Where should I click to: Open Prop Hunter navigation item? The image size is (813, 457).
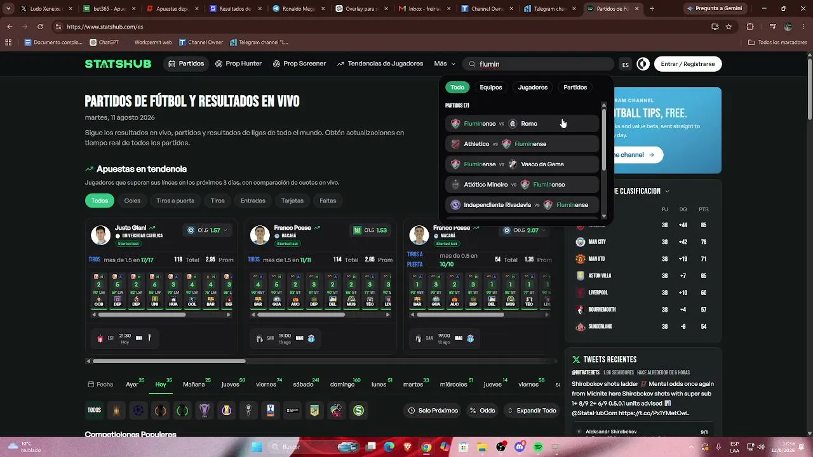pyautogui.click(x=238, y=64)
